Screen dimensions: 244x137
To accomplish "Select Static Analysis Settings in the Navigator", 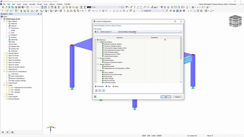I will click(x=18, y=81).
